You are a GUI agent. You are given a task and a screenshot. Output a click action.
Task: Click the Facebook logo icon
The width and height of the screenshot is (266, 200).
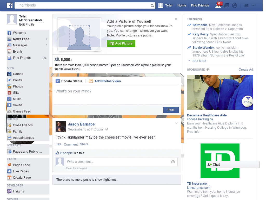[10, 5]
